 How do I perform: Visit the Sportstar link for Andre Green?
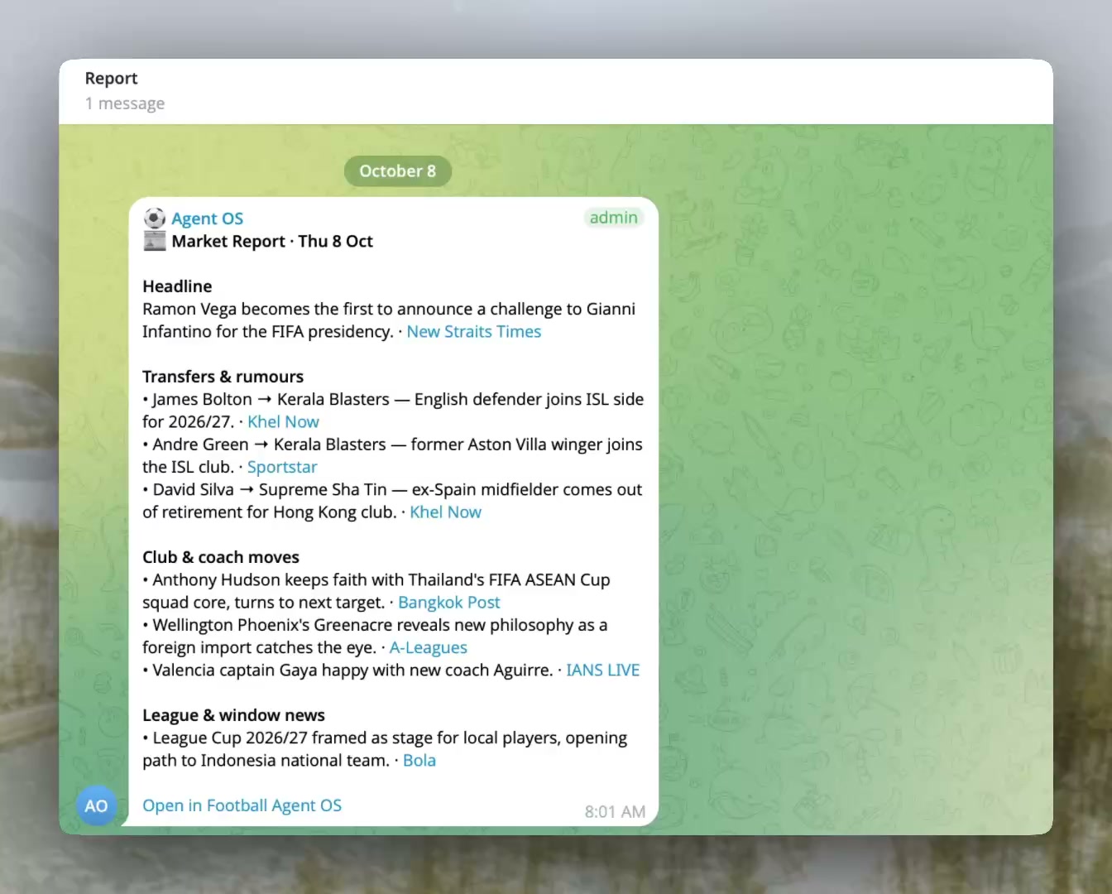tap(282, 468)
